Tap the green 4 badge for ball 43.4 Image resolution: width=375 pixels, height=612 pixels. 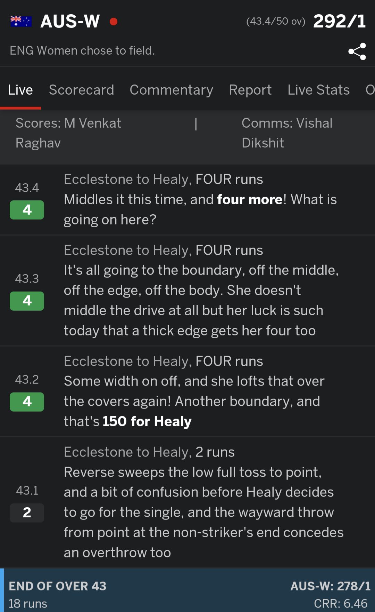27,210
